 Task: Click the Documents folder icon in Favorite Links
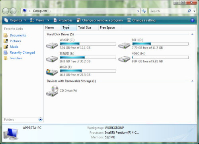pos(6,35)
